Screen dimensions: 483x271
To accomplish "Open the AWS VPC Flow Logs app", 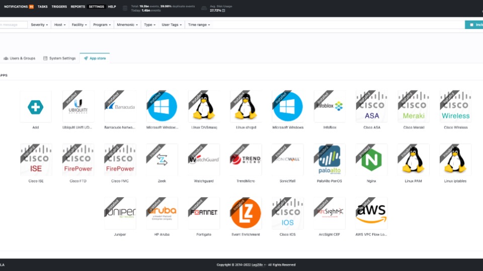I will click(x=371, y=213).
